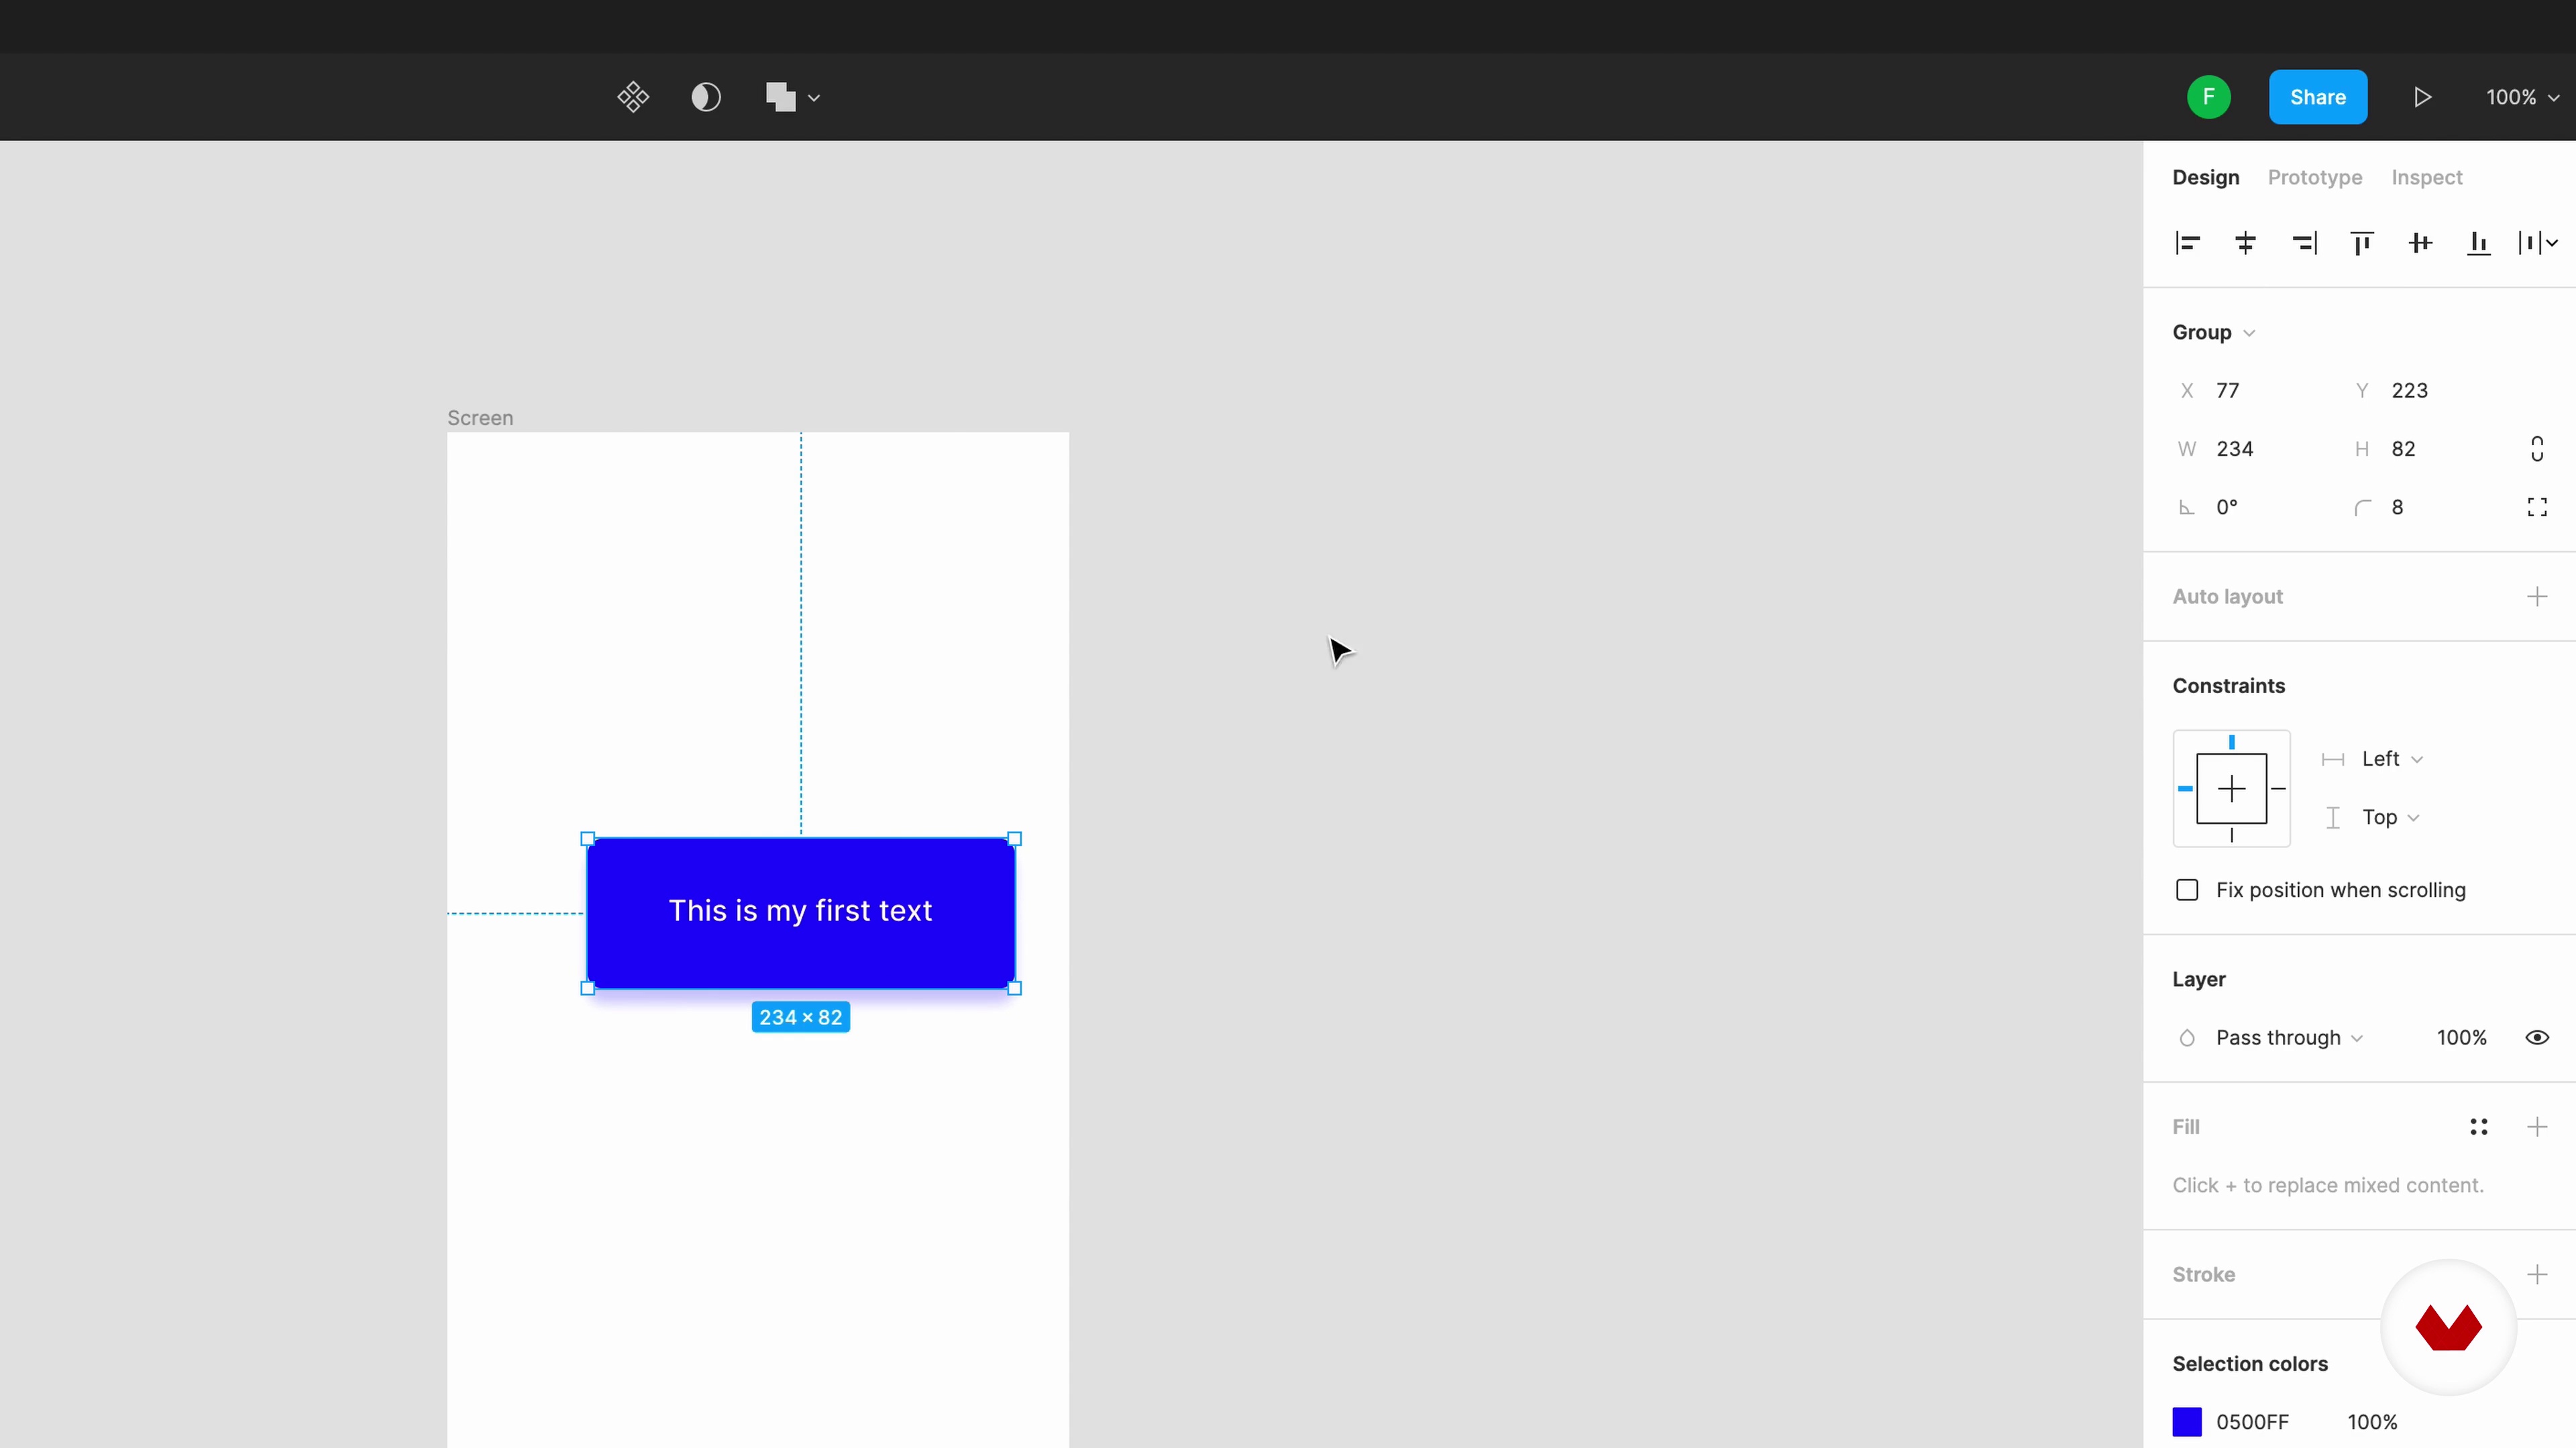
Task: Switch to the Prototype tab
Action: pos(2314,177)
